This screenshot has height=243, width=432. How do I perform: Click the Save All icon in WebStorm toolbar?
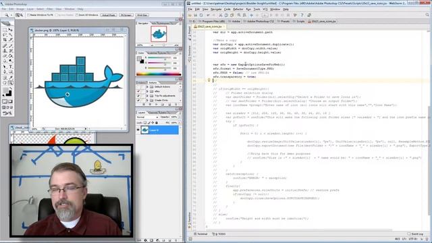pyautogui.click(x=195, y=15)
